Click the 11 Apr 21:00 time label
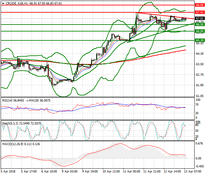Image resolution: width=207 pixels, height=175 pixels. (152, 171)
